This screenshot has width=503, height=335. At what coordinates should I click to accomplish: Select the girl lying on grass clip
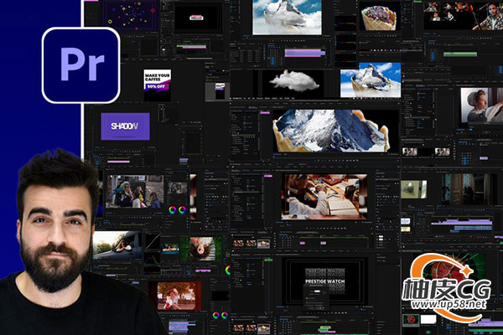(x=201, y=249)
